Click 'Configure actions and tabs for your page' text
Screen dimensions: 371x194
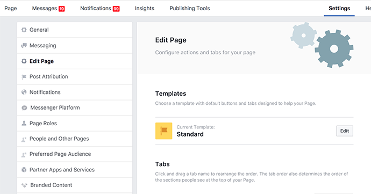pyautogui.click(x=205, y=52)
